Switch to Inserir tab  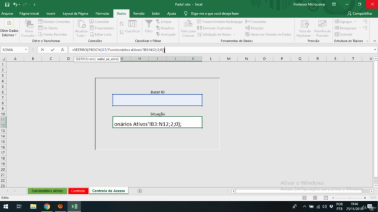point(51,14)
